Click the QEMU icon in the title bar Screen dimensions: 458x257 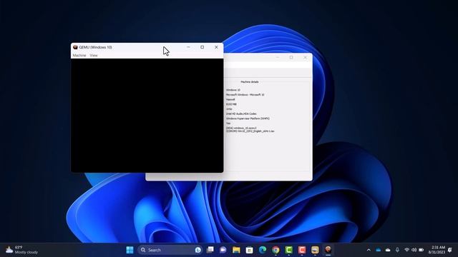[75, 47]
